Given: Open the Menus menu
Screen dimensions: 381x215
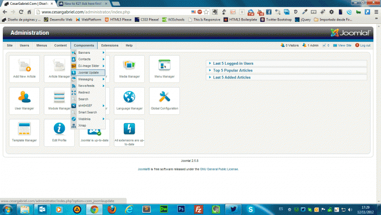Looking at the screenshot, I should pos(41,45).
